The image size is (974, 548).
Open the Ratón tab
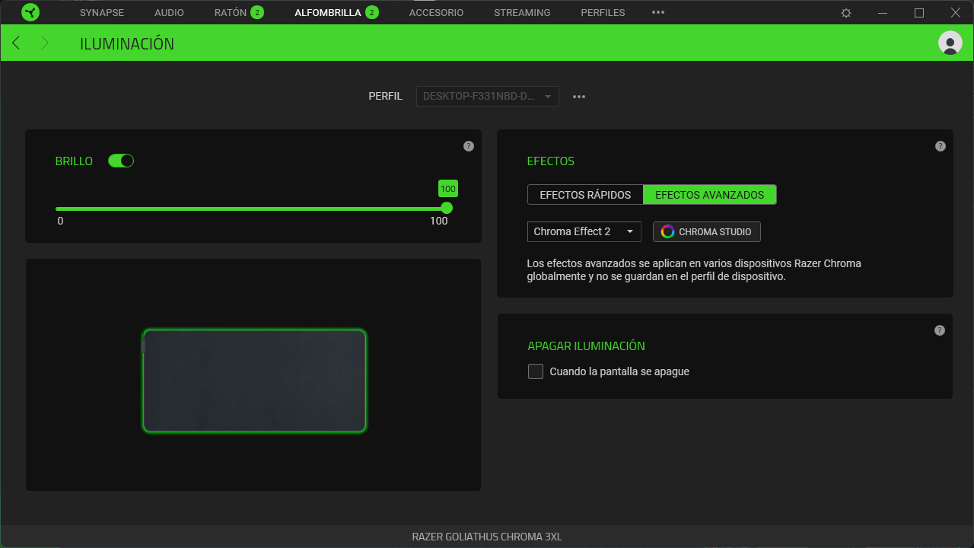[231, 12]
